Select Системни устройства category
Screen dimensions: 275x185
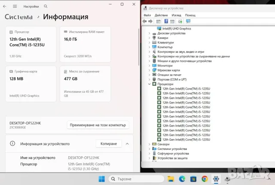(172, 149)
